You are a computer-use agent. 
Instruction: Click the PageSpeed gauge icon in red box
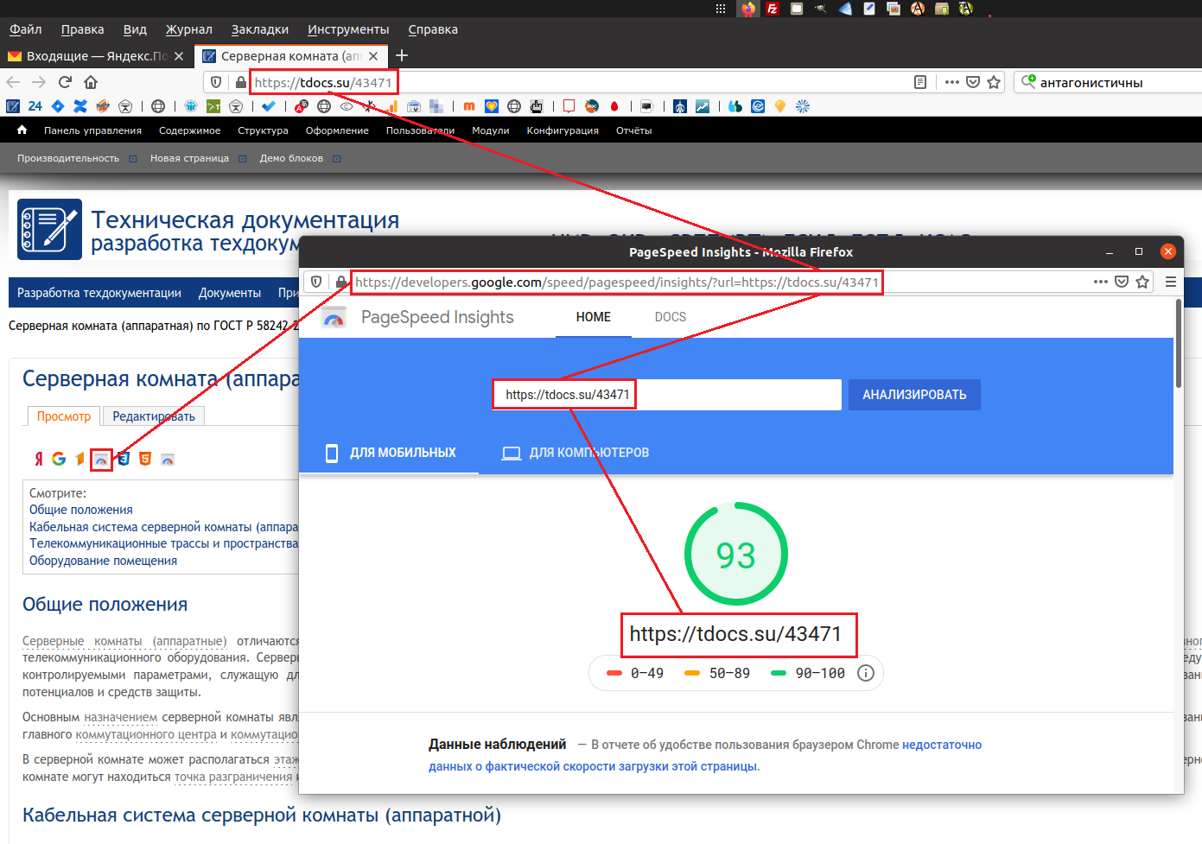[x=101, y=460]
